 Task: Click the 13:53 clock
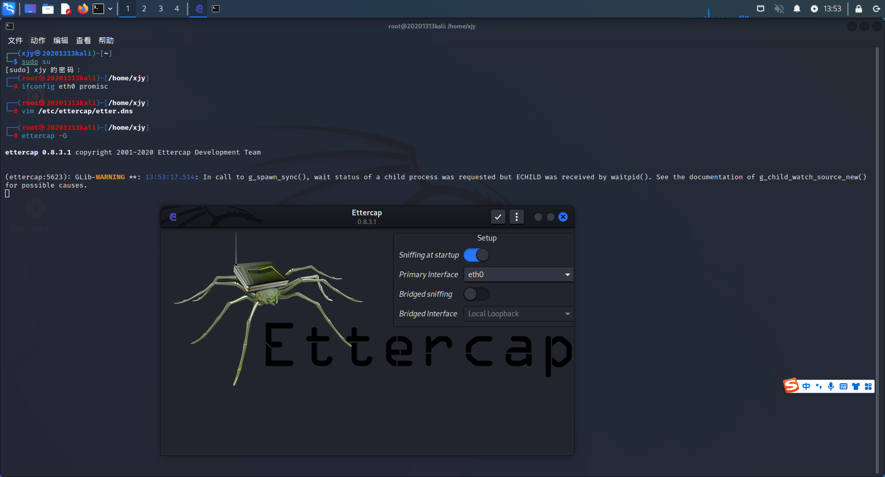click(832, 9)
